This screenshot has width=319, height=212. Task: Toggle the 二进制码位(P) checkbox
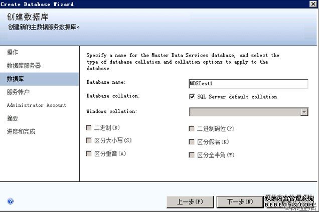pyautogui.click(x=192, y=129)
